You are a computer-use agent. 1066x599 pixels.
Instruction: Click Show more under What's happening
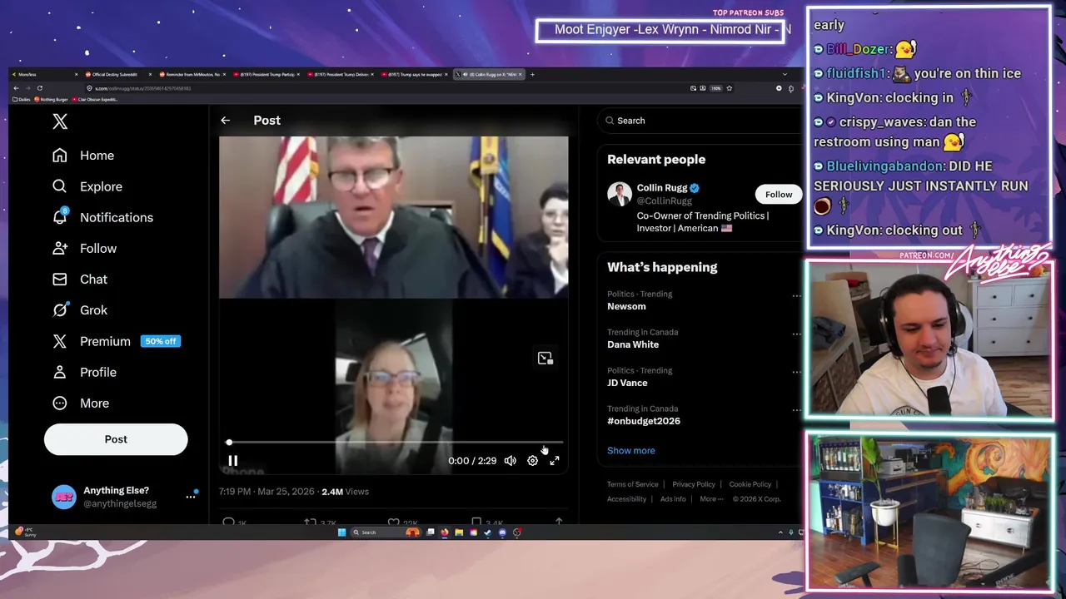point(631,450)
